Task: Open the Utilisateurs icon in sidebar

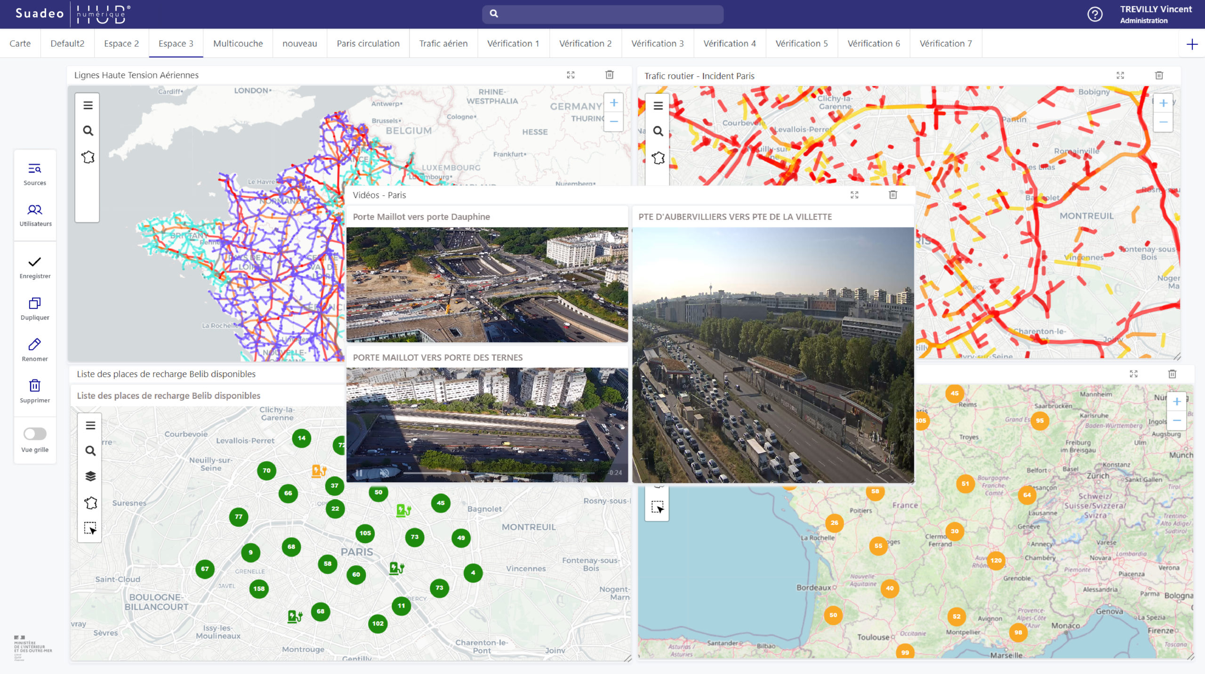Action: [35, 210]
